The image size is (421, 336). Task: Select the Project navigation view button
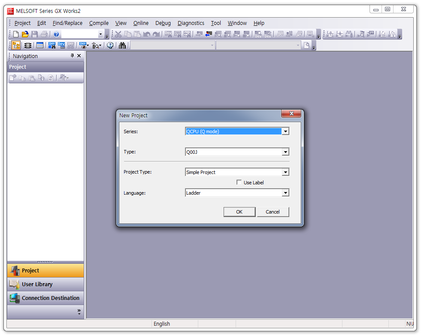click(x=45, y=270)
